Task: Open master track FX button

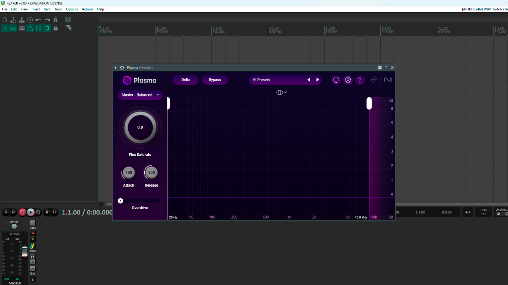Action: click(33, 257)
